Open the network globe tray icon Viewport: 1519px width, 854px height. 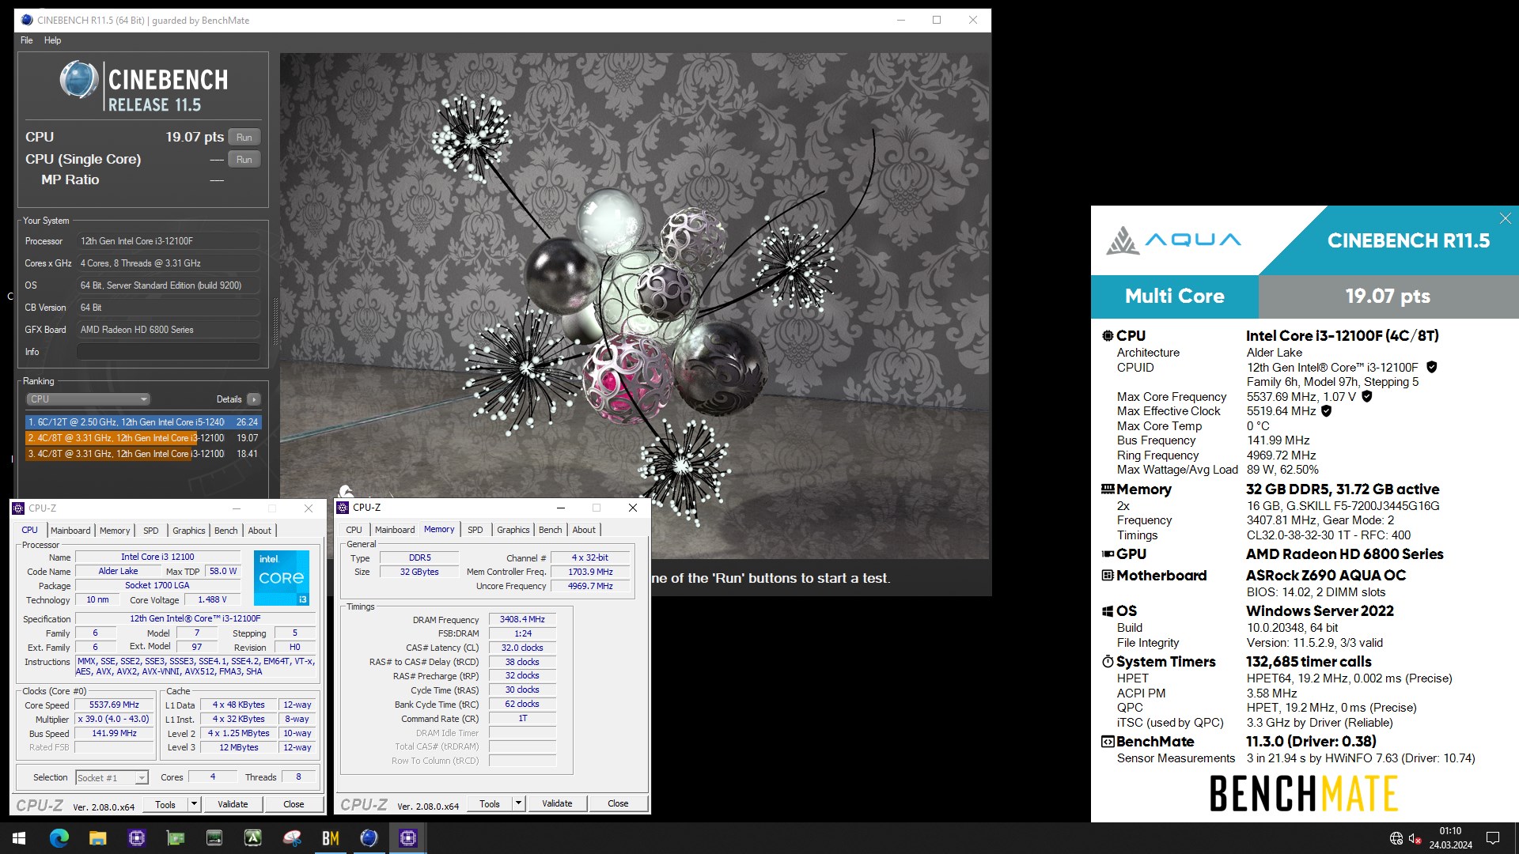point(1396,838)
